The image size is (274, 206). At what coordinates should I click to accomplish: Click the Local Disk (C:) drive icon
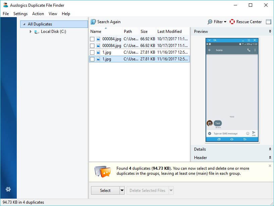coord(37,32)
